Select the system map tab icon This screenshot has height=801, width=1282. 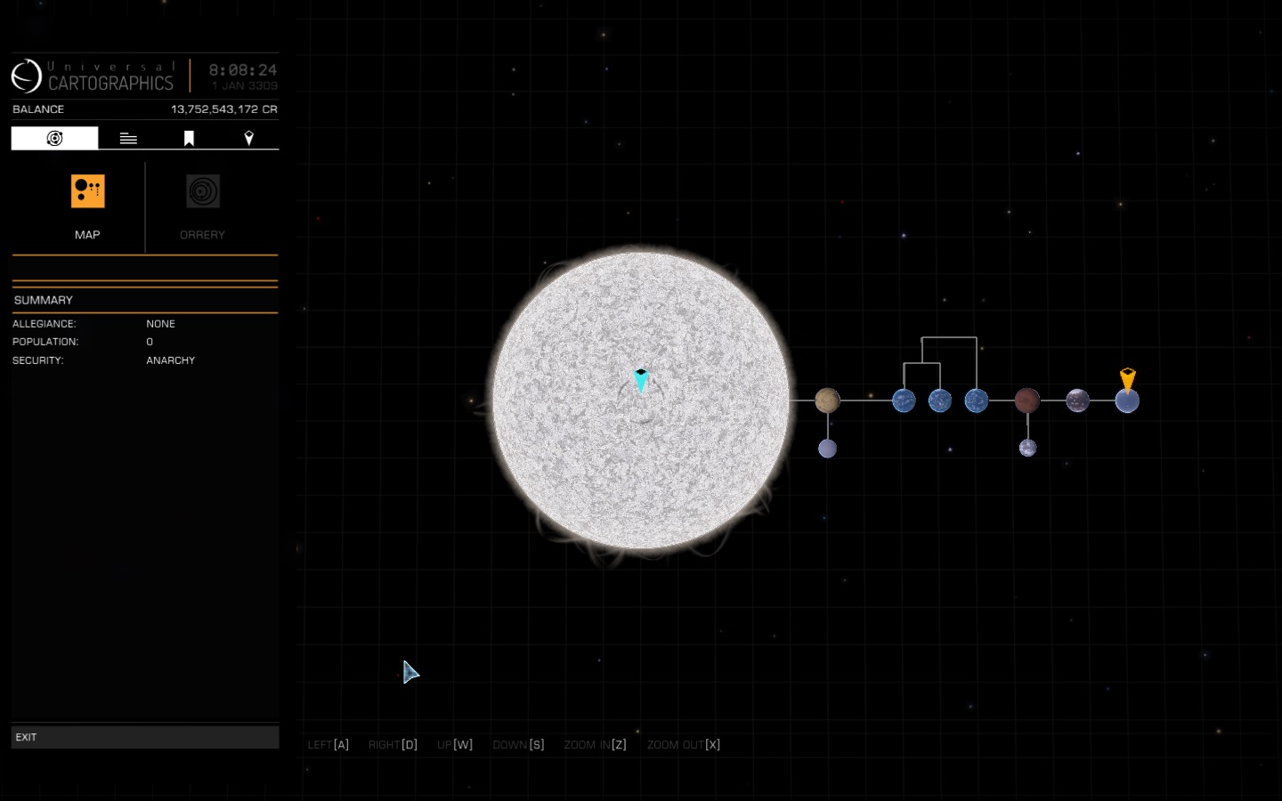[x=54, y=138]
